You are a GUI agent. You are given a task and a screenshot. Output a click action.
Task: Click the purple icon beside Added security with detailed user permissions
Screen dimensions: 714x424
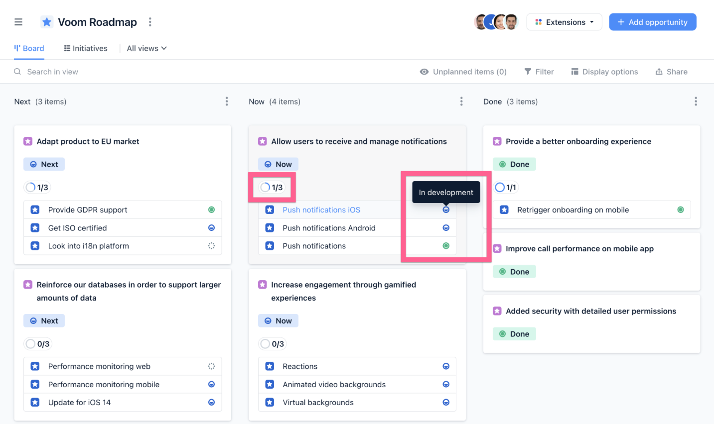pos(497,311)
